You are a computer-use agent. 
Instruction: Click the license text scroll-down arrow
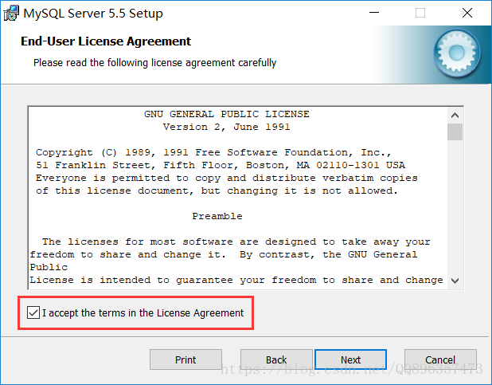455,281
